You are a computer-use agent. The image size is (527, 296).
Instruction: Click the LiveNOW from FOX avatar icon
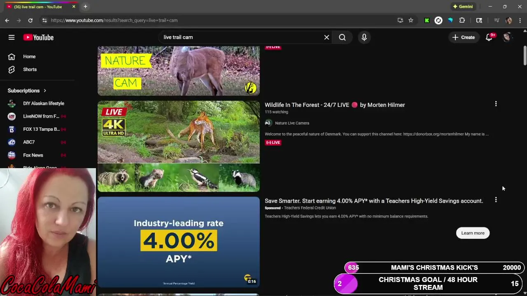click(x=12, y=116)
